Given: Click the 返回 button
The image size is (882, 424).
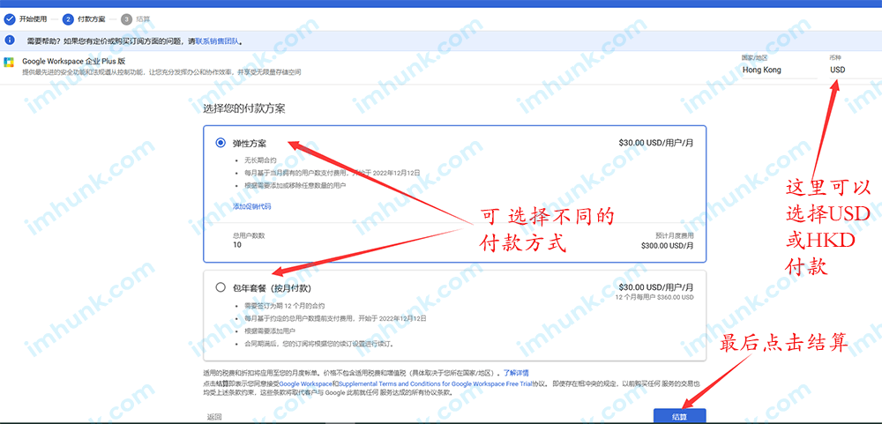Looking at the screenshot, I should click(214, 417).
